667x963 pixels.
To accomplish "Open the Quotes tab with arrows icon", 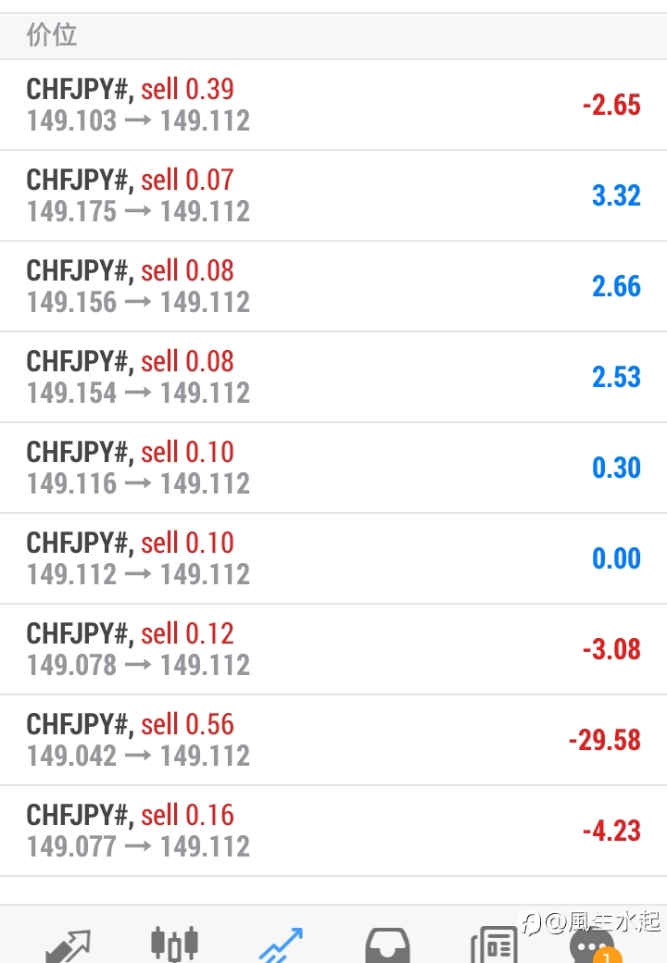I will 69,945.
